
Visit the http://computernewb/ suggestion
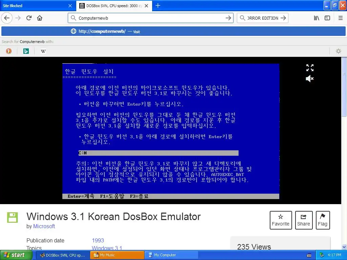173,31
